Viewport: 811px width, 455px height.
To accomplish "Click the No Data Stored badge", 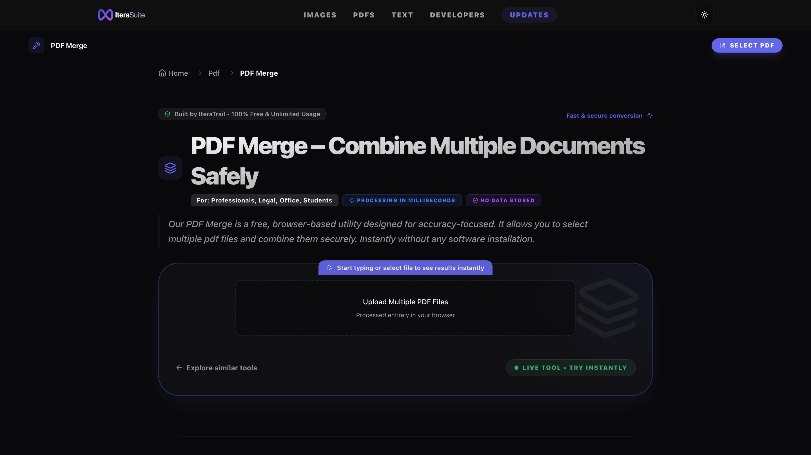I will click(x=503, y=200).
